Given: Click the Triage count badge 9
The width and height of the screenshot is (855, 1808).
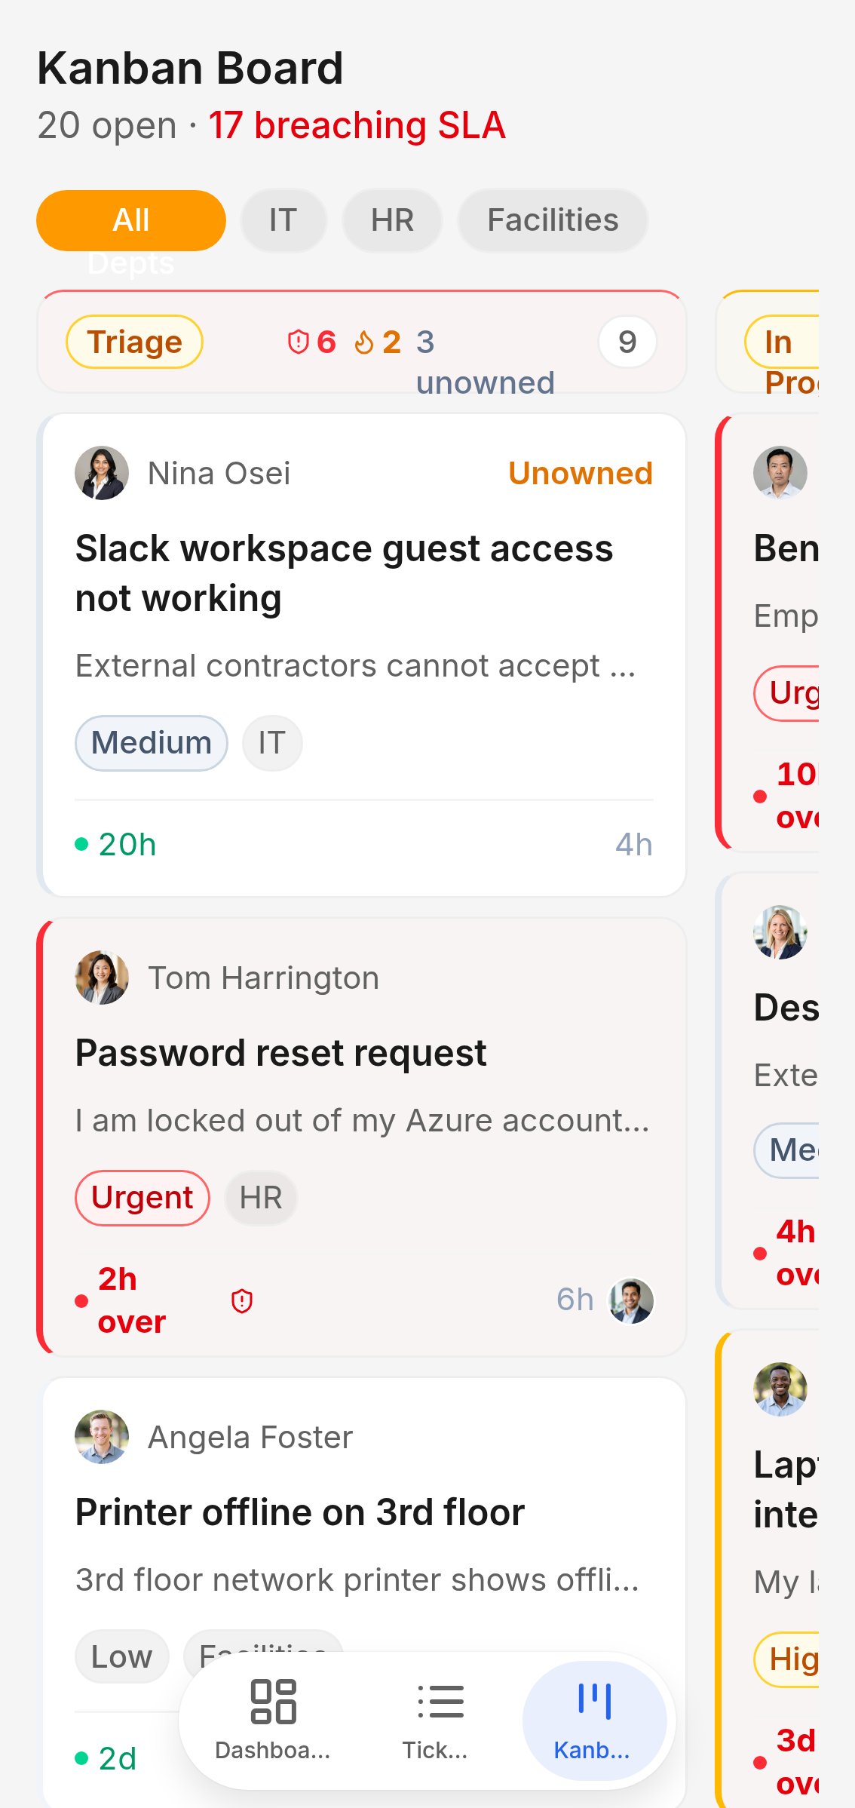Looking at the screenshot, I should point(627,342).
